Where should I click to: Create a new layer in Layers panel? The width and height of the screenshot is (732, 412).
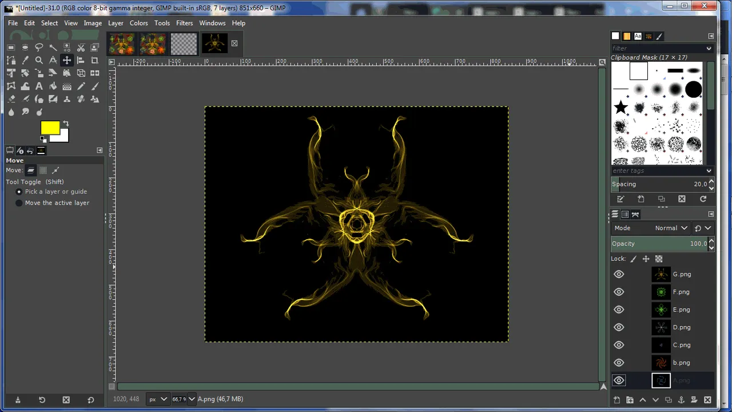(x=616, y=400)
